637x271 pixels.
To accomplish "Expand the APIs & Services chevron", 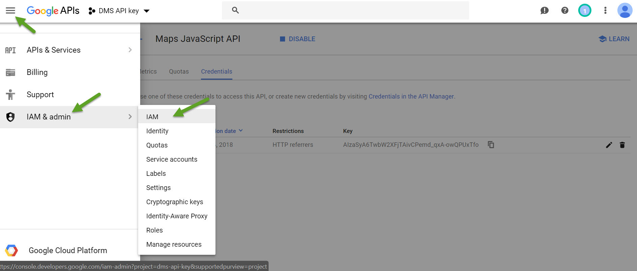I will pyautogui.click(x=130, y=50).
